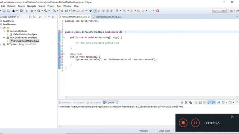Screen dimensions: 239x134
Task: Click the Debug bug icon
Action: pyautogui.click(x=32, y=11)
